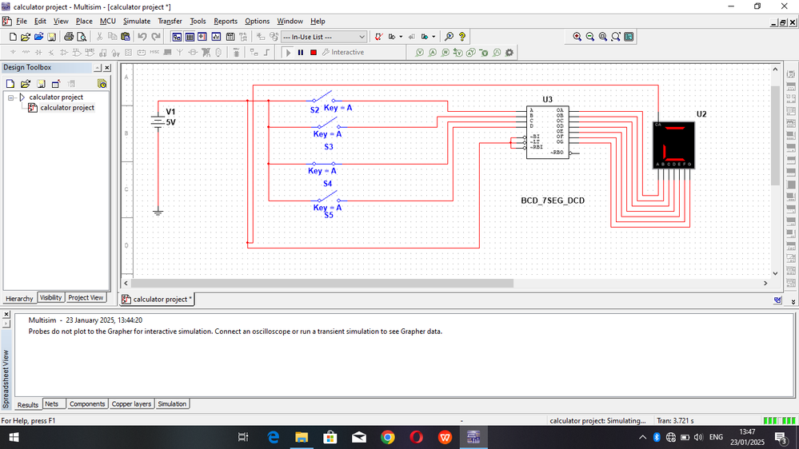Click the Zoom Out magnifier icon
Image resolution: width=799 pixels, height=449 pixels.
click(x=590, y=37)
